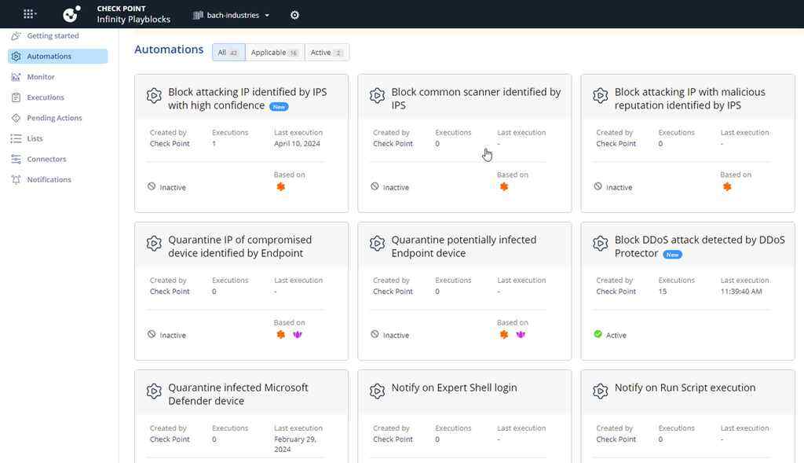Click orange Based on icon in Block common scanner card
This screenshot has height=463, width=804.
click(x=504, y=187)
